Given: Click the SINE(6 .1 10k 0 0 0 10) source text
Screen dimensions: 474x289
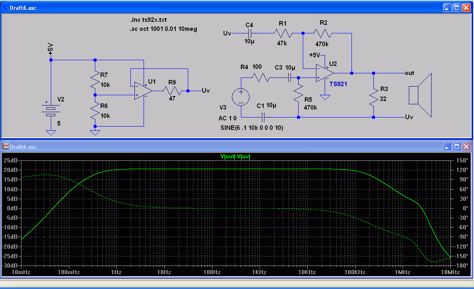Looking at the screenshot, I should [252, 128].
